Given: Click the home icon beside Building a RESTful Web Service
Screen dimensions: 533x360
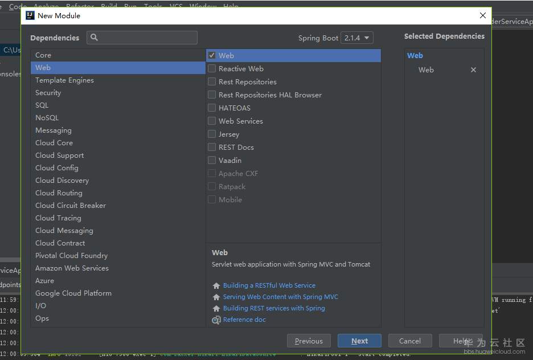Looking at the screenshot, I should pyautogui.click(x=216, y=285).
